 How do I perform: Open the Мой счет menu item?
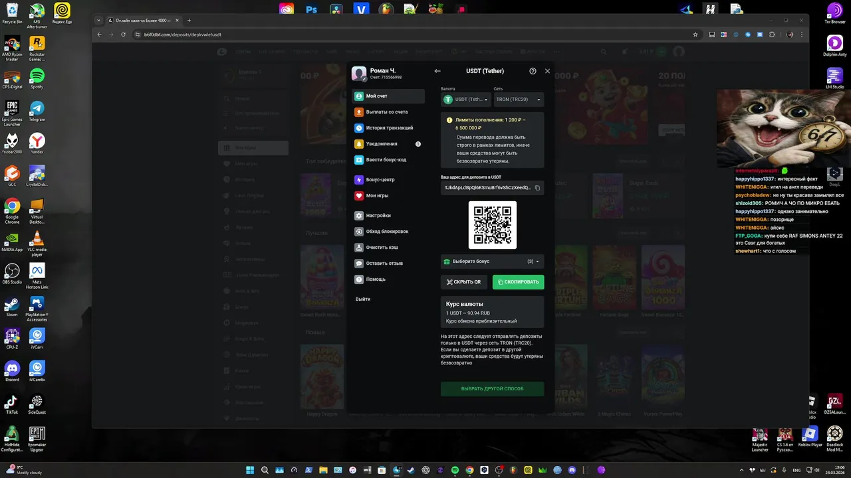388,96
